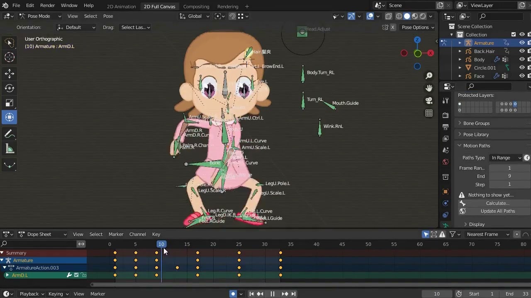Pause animation playback

(x=273, y=294)
